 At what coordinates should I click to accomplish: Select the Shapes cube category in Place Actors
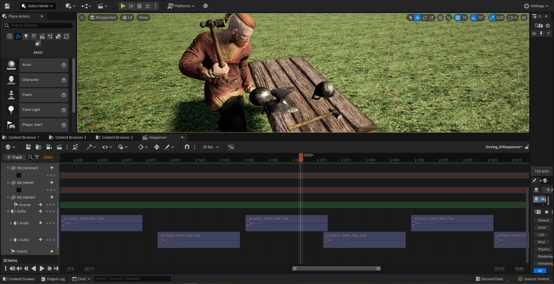(34, 36)
